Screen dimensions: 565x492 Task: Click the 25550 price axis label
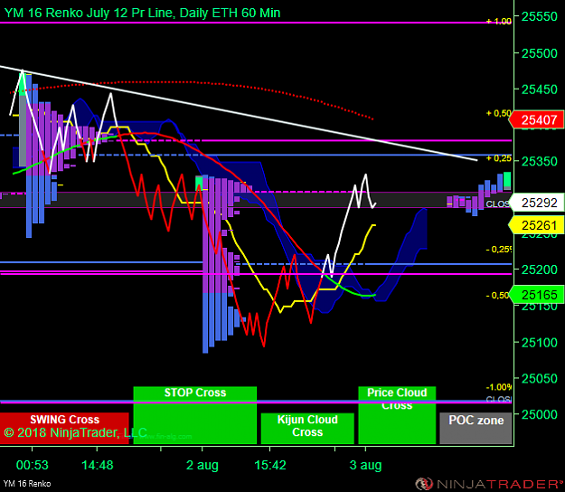(540, 16)
